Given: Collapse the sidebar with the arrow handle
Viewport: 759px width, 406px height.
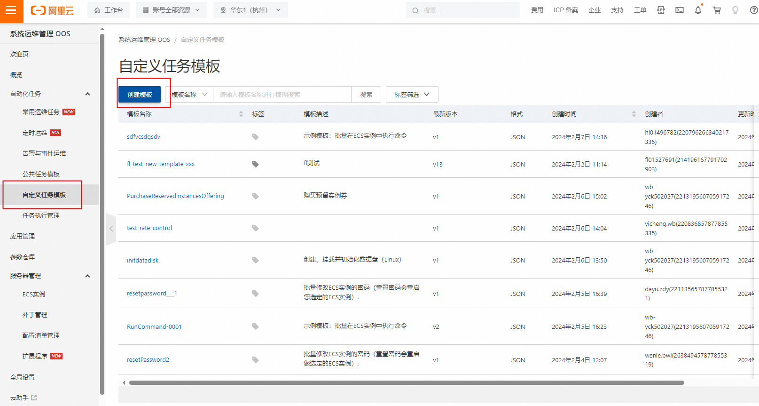Looking at the screenshot, I should coord(111,229).
